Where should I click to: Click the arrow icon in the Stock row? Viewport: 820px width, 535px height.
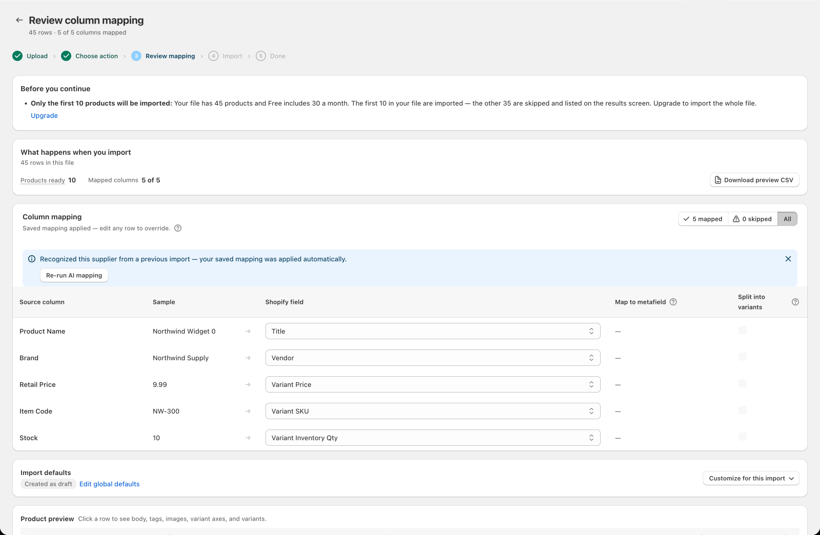pos(248,438)
